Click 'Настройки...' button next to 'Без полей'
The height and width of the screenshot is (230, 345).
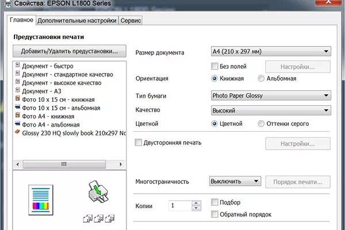pyautogui.click(x=298, y=67)
